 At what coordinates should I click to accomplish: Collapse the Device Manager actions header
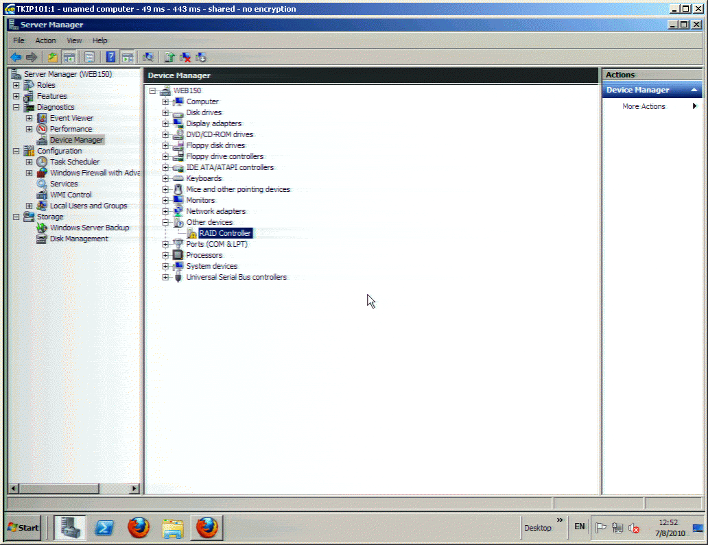(694, 90)
